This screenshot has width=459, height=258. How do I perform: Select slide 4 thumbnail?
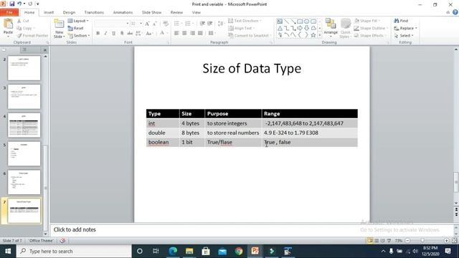24,125
